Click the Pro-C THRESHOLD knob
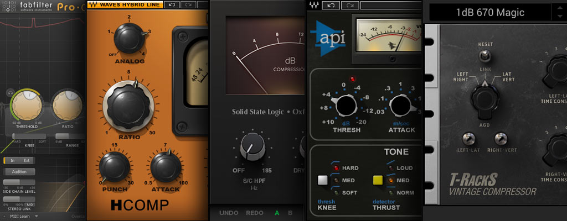This screenshot has width=567, height=221. (26, 105)
